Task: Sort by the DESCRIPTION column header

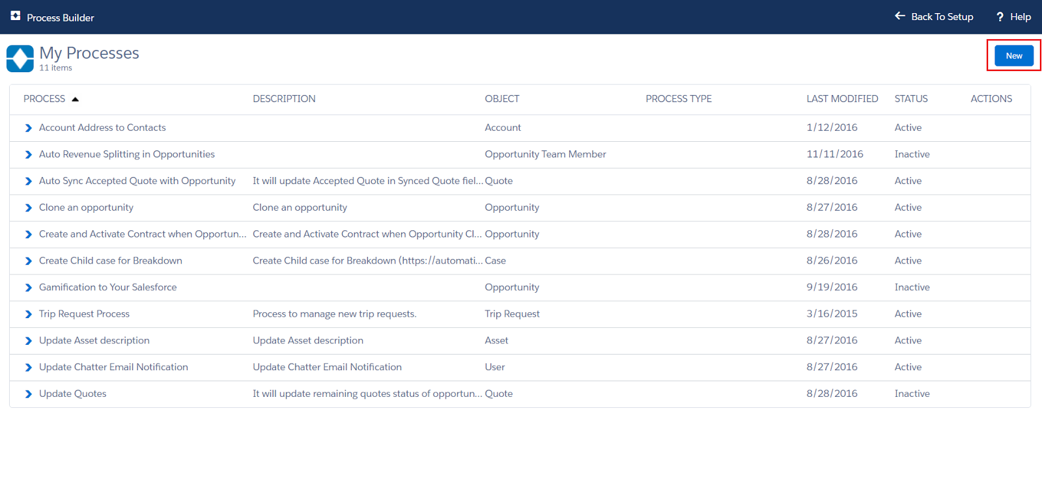Action: pyautogui.click(x=284, y=99)
